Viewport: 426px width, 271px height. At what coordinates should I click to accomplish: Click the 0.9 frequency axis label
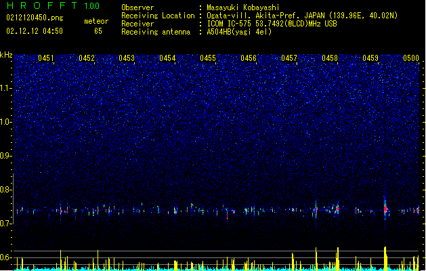point(5,156)
